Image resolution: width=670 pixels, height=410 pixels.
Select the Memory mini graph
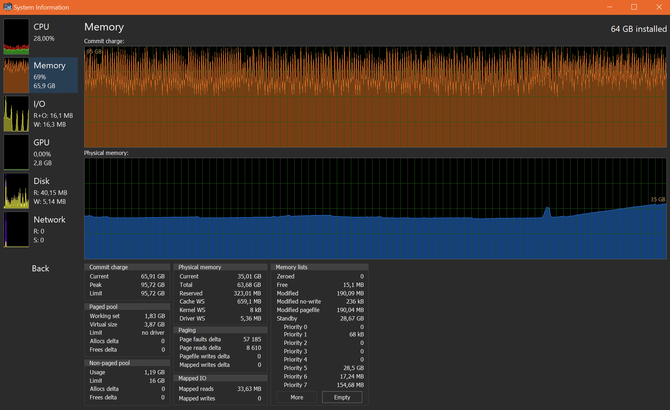16,75
